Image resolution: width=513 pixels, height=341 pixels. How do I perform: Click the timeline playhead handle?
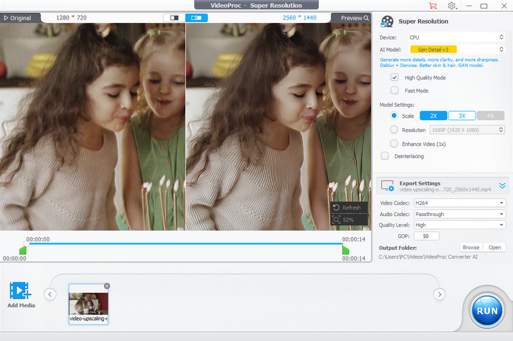click(x=27, y=243)
